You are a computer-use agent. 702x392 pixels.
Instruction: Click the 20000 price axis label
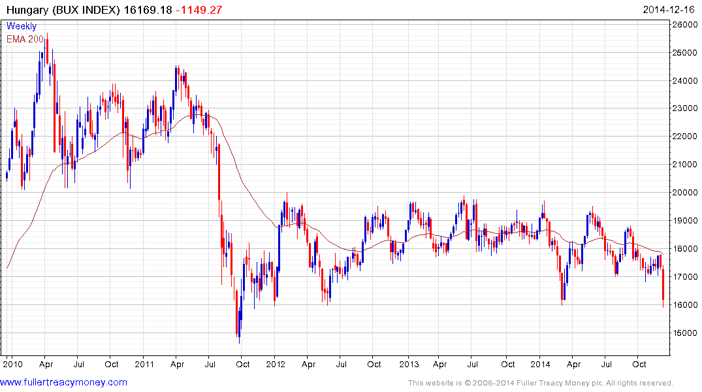point(684,193)
